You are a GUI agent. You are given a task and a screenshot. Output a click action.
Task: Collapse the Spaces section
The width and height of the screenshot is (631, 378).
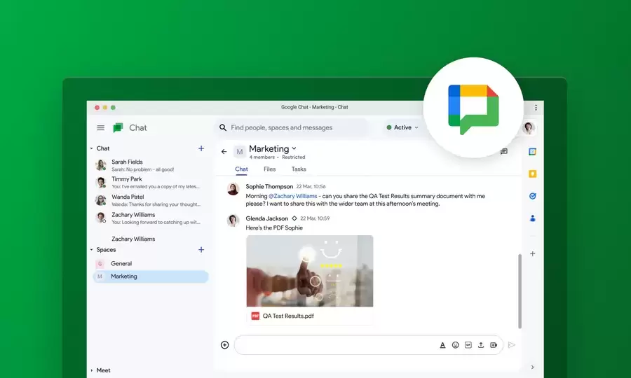pos(91,250)
